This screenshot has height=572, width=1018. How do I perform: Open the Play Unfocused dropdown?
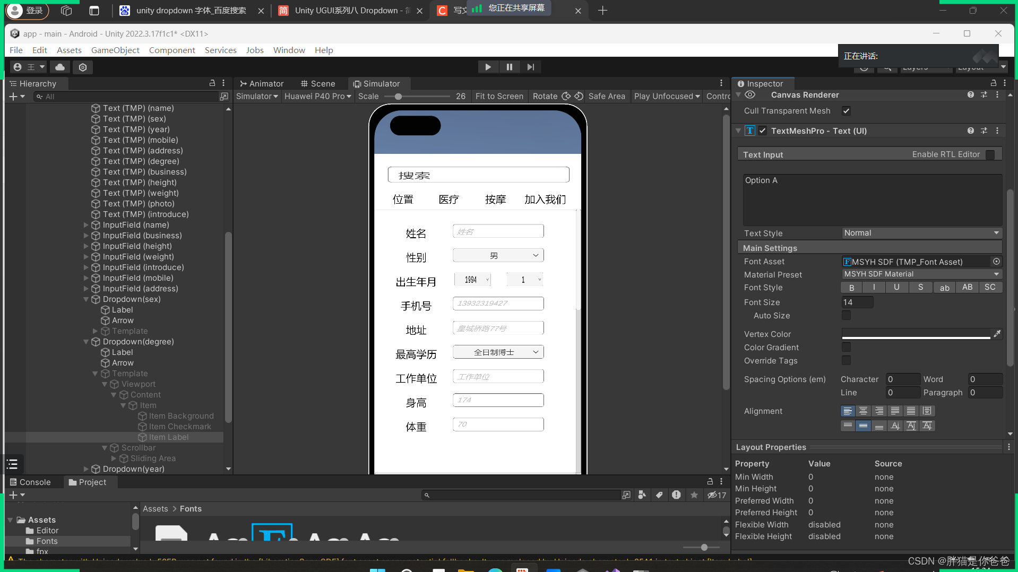pos(667,96)
